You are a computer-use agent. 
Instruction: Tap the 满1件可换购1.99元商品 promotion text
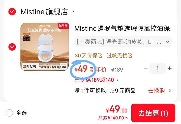(x=105, y=91)
